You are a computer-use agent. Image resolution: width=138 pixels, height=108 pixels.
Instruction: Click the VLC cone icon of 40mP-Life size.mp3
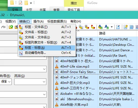click(57, 67)
